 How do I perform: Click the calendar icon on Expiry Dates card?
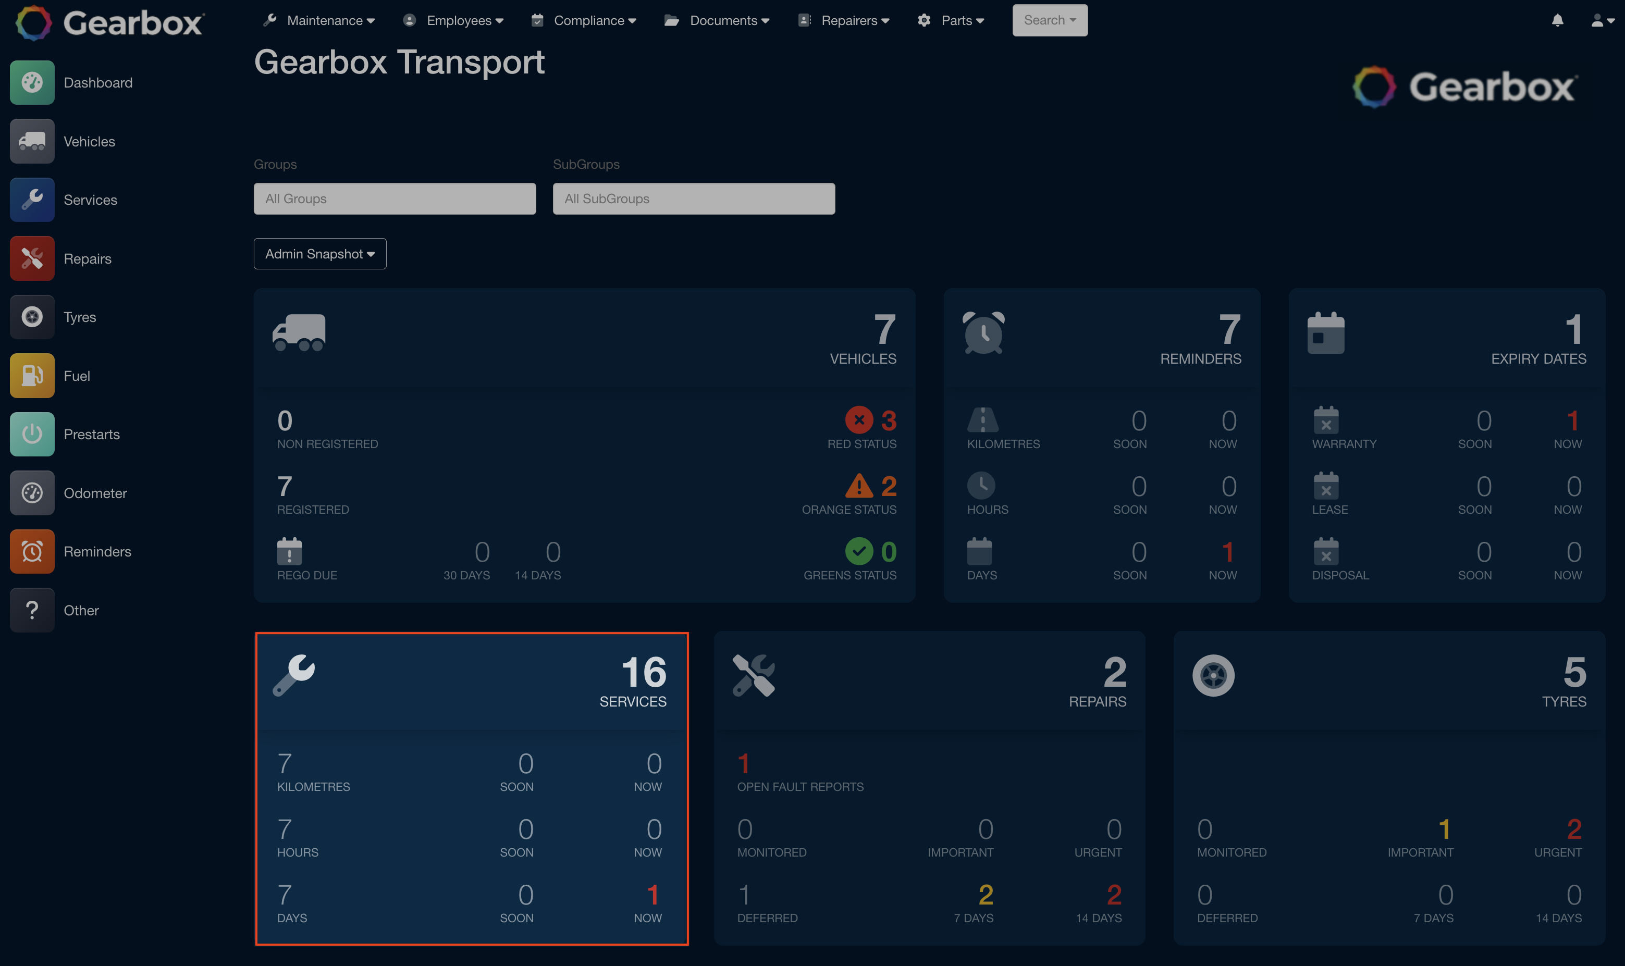point(1325,332)
